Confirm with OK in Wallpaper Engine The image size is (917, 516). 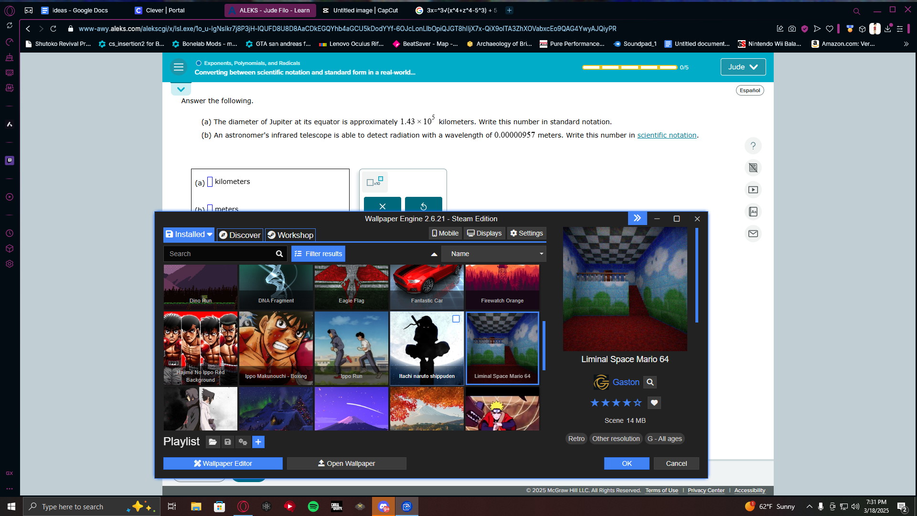(x=627, y=463)
